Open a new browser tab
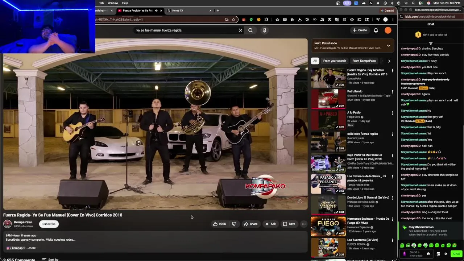464x261 pixels. point(217,11)
